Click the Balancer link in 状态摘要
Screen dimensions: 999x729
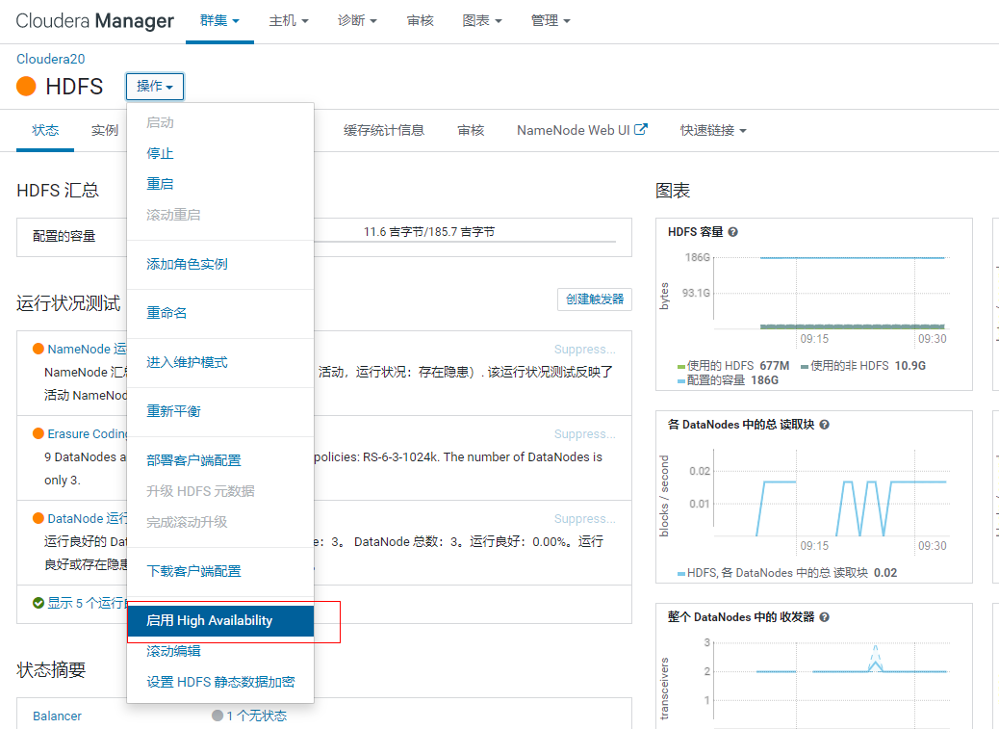coord(57,716)
